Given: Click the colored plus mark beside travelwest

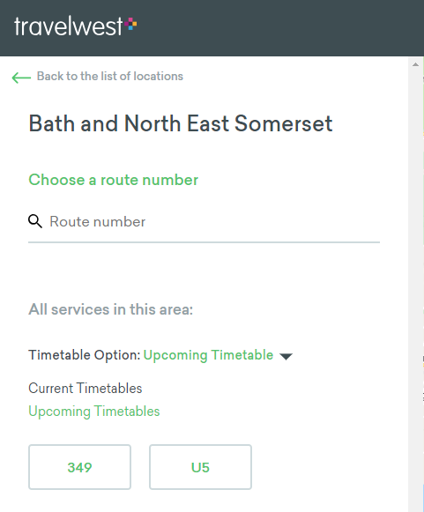Looking at the screenshot, I should tap(130, 24).
